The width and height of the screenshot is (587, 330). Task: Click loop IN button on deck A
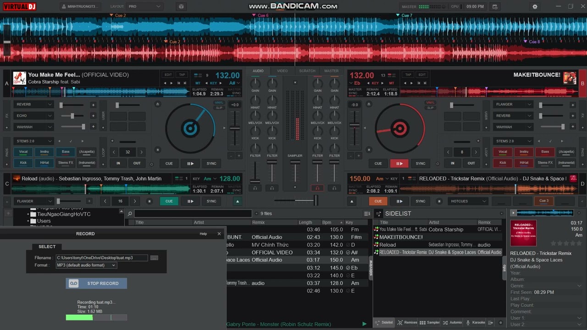[118, 163]
